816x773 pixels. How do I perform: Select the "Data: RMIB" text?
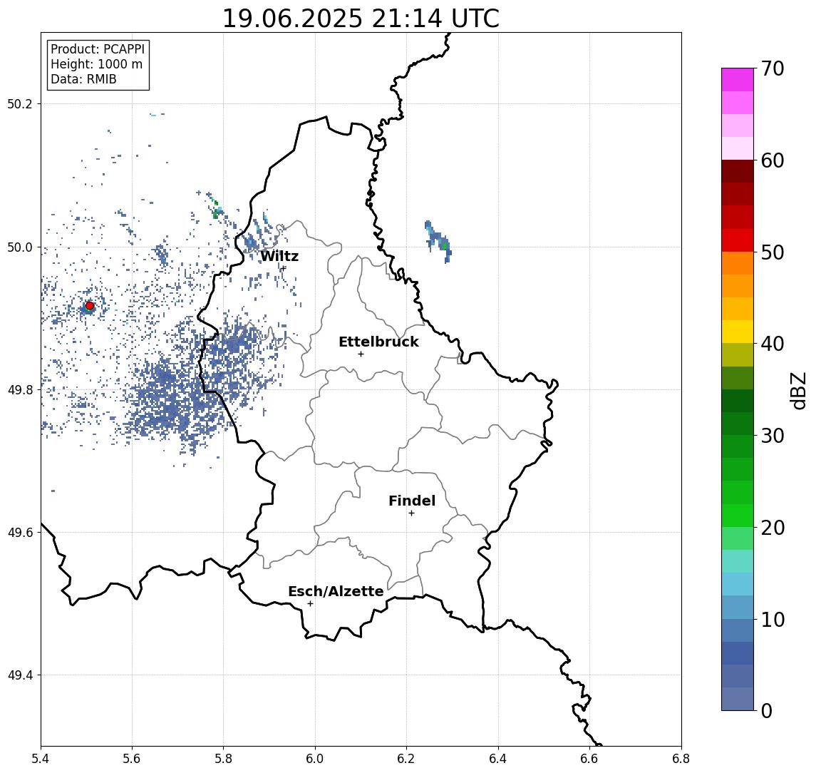click(x=83, y=79)
